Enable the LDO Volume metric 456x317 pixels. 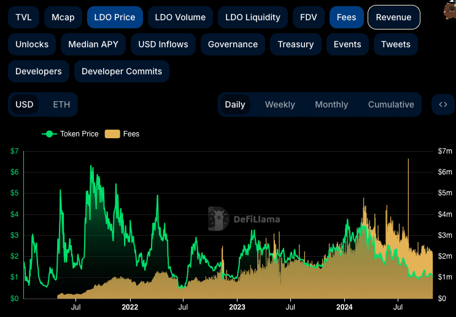pos(180,17)
